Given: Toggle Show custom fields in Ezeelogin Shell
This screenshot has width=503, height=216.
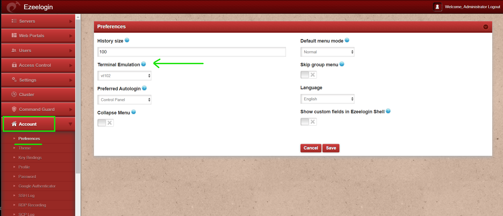Looking at the screenshot, I should point(309,122).
